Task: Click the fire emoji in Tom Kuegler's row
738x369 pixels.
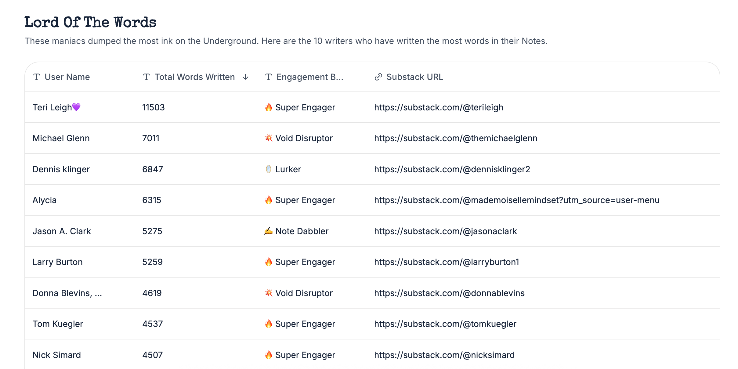Action: point(269,324)
